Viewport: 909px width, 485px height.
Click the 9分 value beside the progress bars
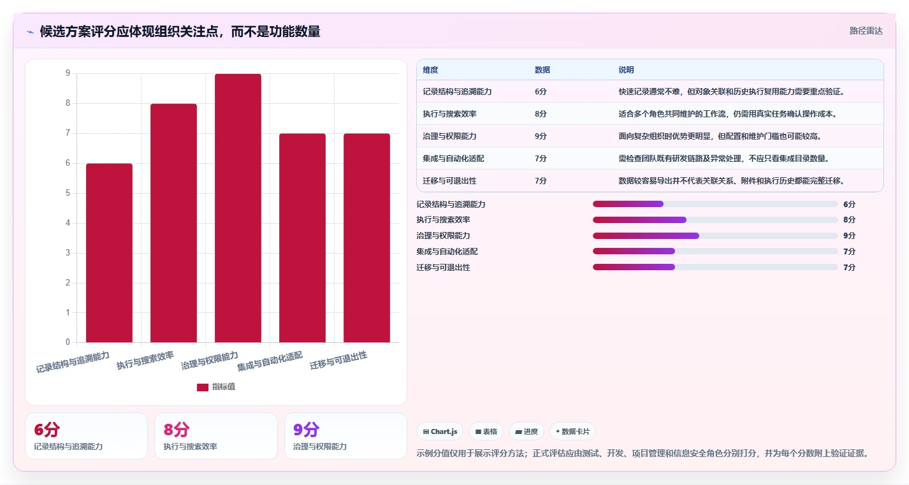point(849,236)
